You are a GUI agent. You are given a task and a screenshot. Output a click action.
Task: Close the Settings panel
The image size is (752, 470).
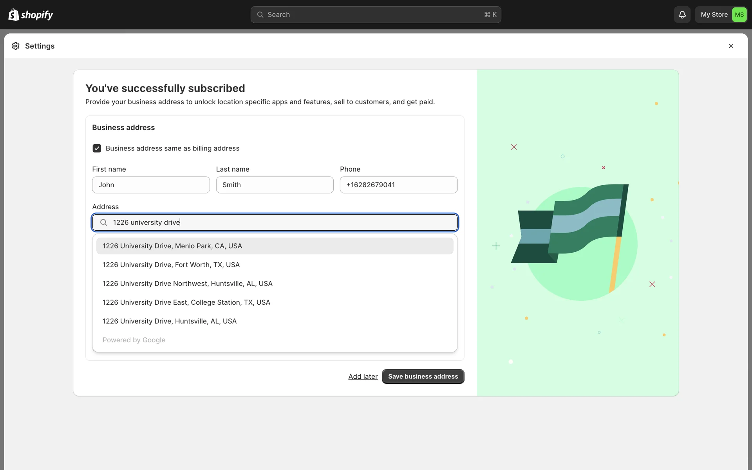pyautogui.click(x=731, y=46)
